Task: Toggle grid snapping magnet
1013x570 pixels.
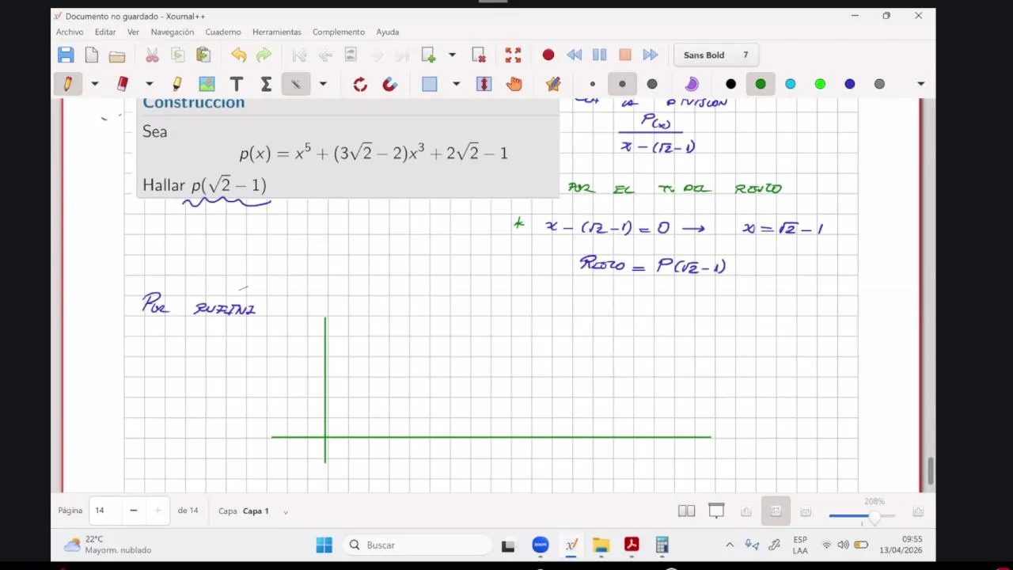Action: [390, 84]
